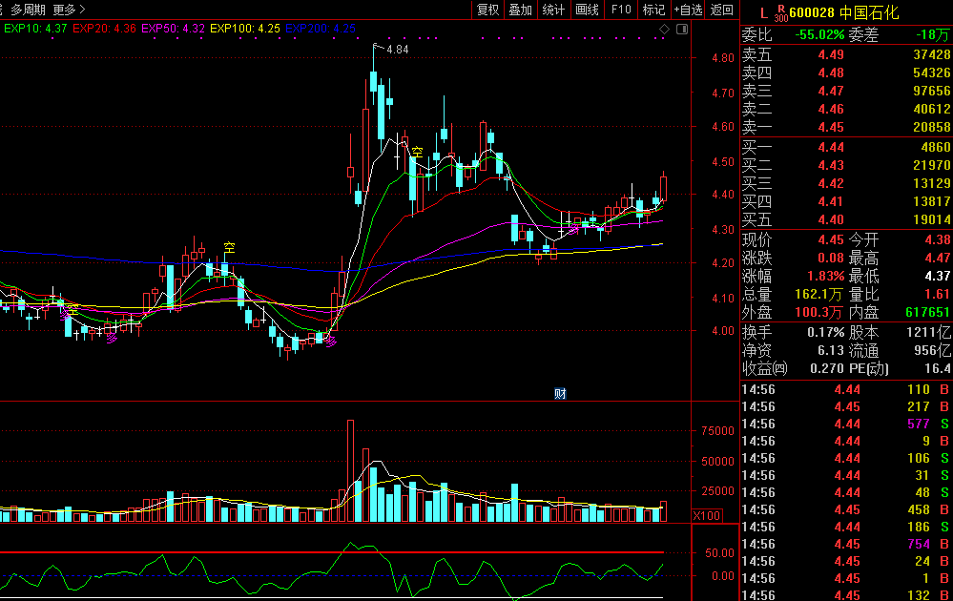Click stock title 600028 中国石化

tap(843, 12)
